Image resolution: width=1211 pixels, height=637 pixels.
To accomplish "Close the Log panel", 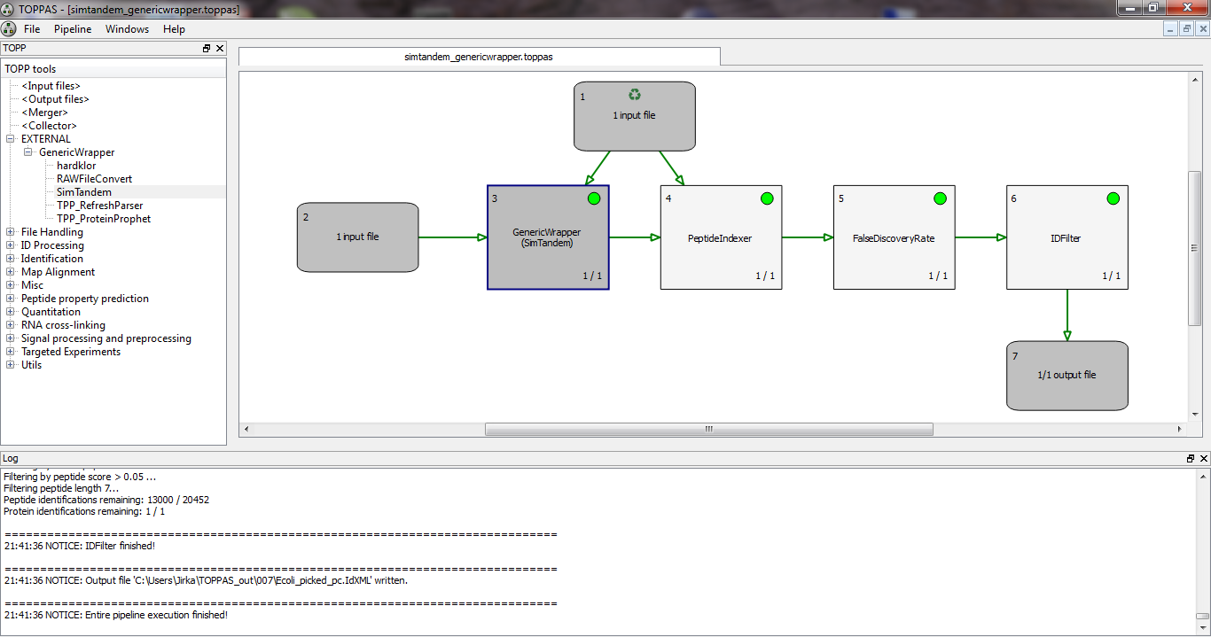I will click(x=1203, y=459).
